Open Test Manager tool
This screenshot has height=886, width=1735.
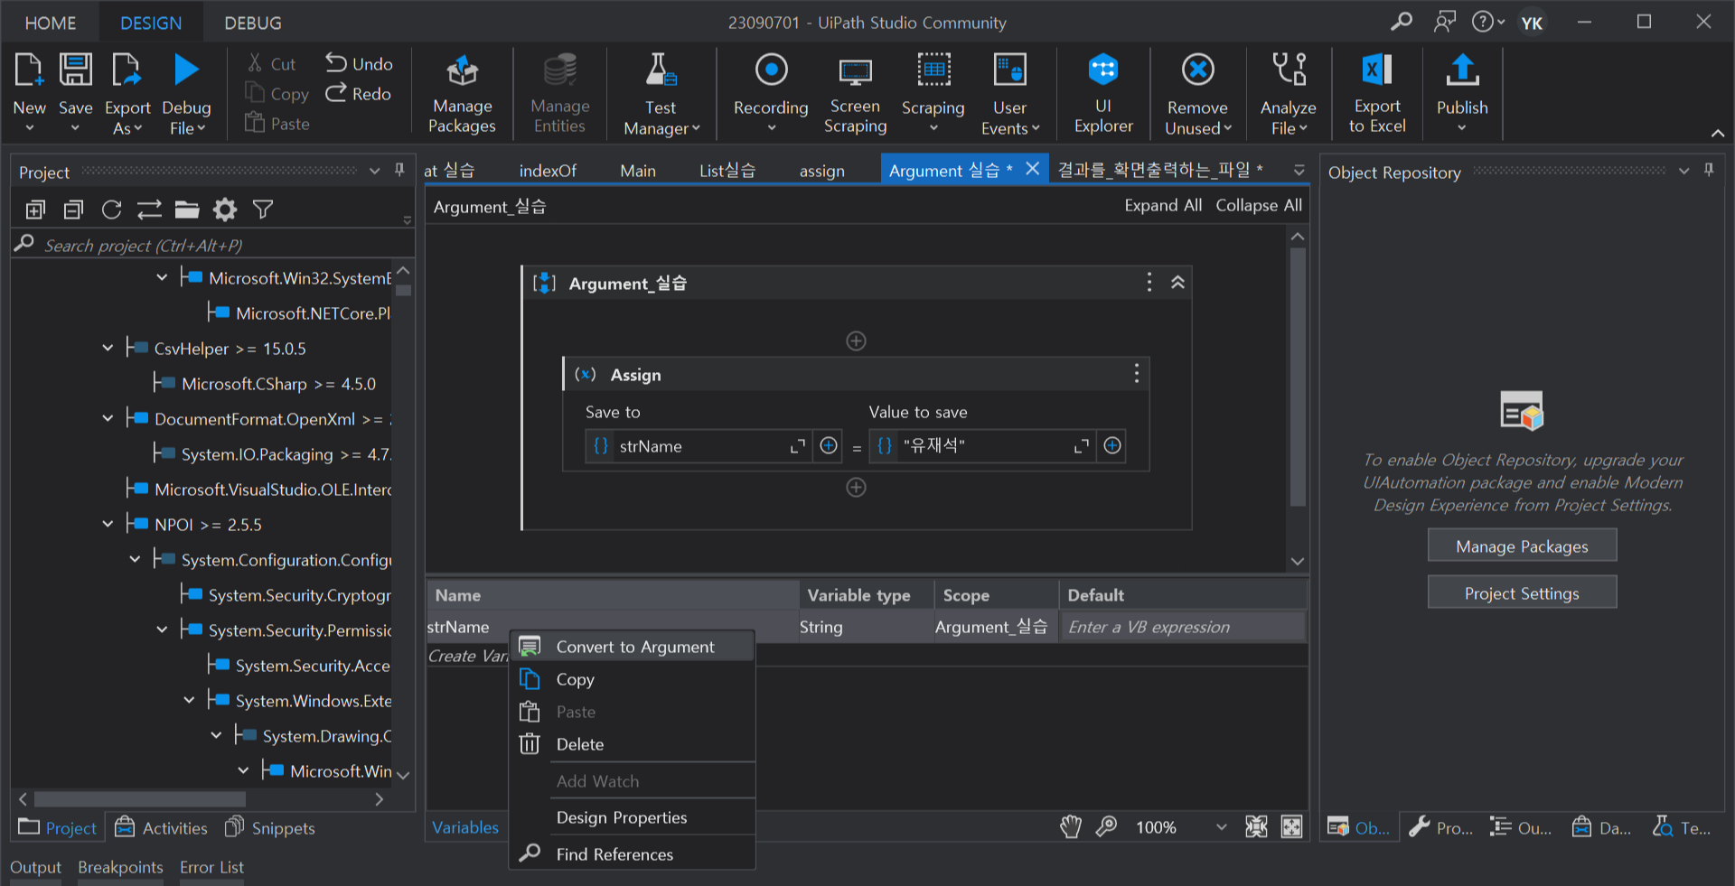pyautogui.click(x=661, y=94)
